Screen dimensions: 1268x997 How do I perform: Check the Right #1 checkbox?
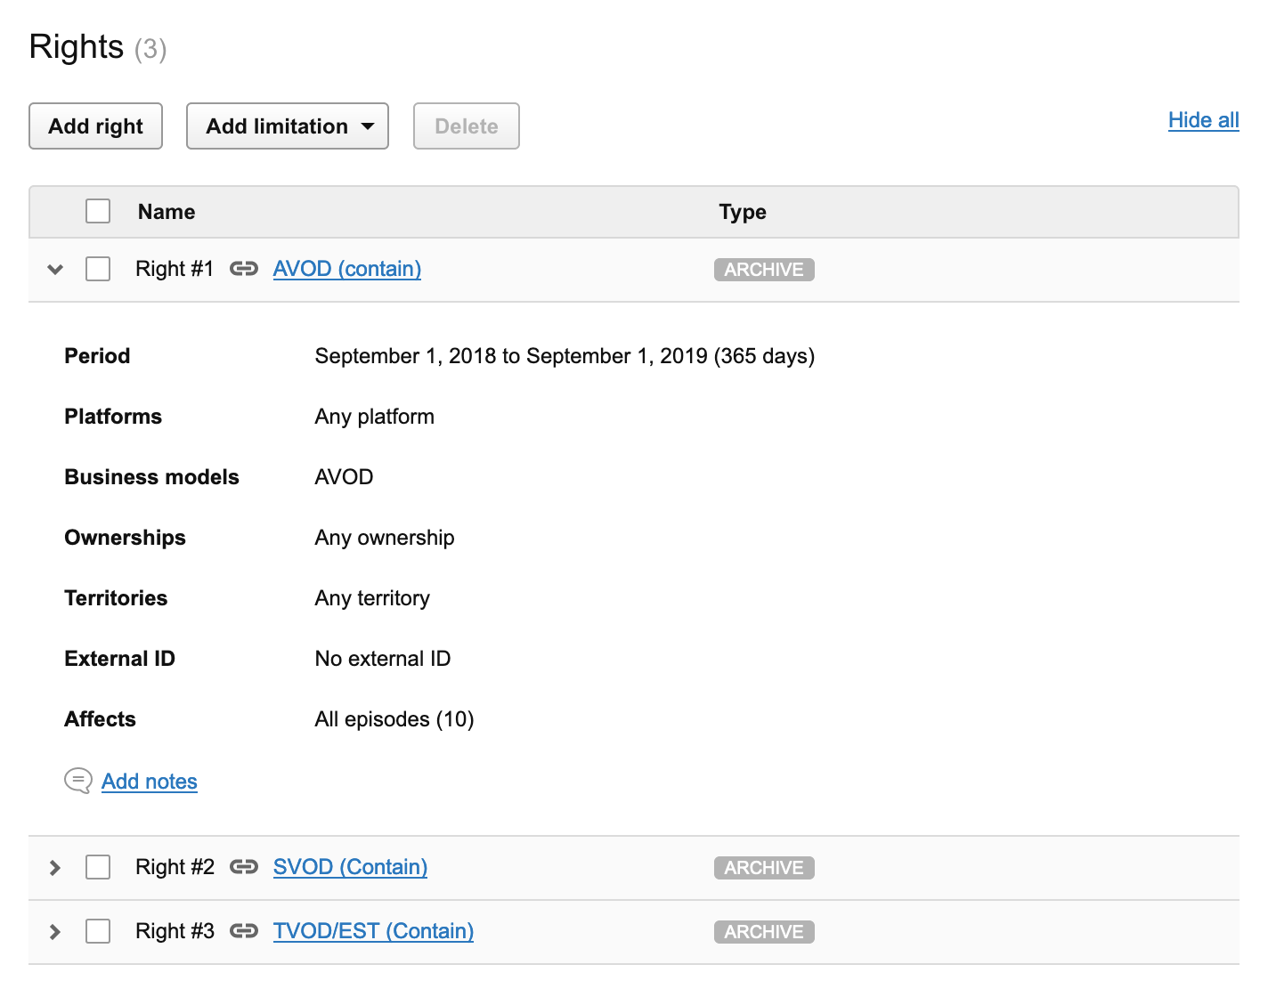pyautogui.click(x=98, y=269)
